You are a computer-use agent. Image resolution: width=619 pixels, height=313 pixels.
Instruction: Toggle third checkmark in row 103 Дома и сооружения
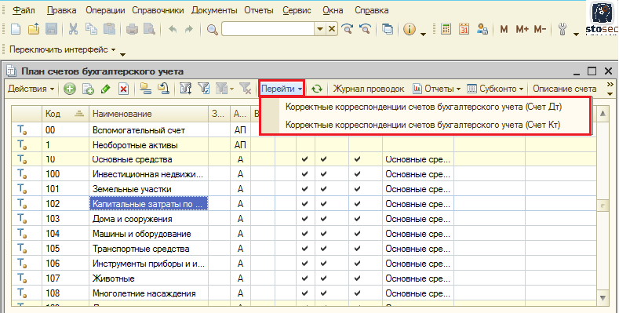357,219
